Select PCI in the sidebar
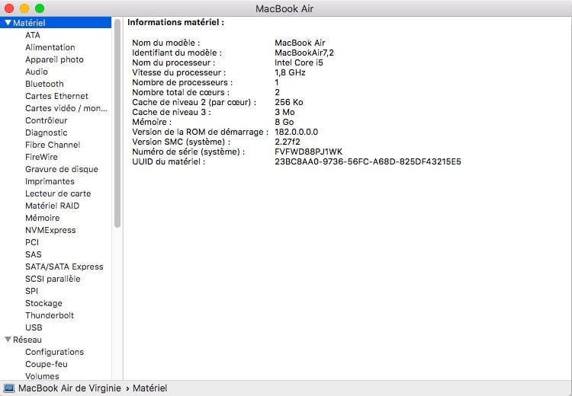This screenshot has width=572, height=396. click(32, 242)
